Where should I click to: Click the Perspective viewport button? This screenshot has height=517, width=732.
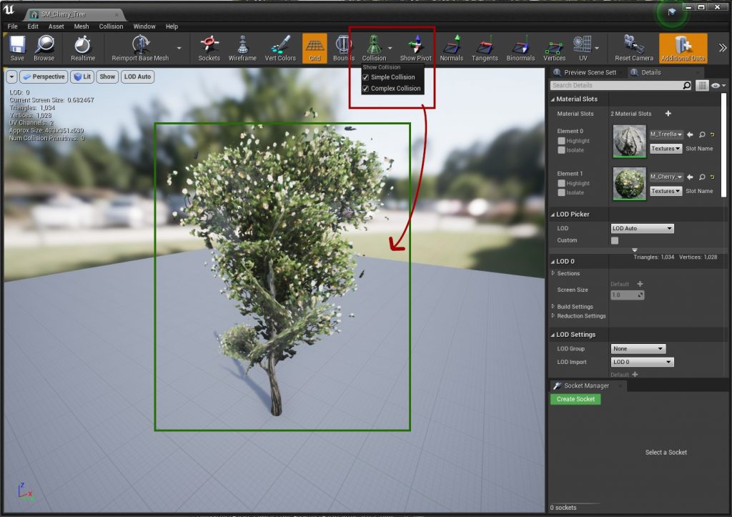click(44, 77)
